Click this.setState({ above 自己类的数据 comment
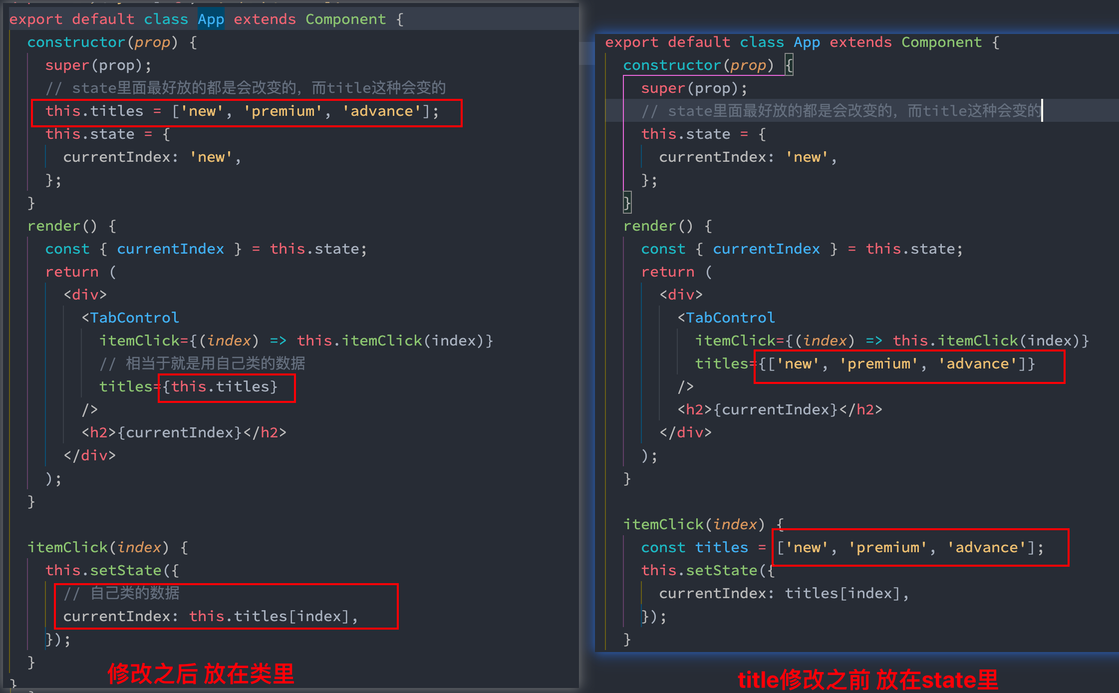 [x=112, y=570]
